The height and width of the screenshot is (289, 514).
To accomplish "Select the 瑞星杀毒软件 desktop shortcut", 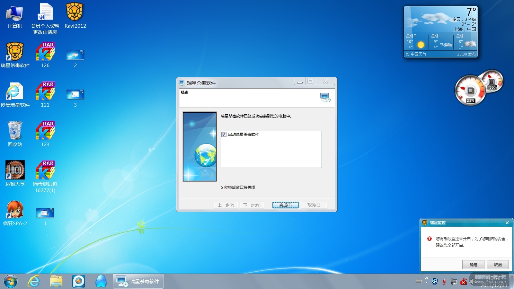I will (x=15, y=55).
